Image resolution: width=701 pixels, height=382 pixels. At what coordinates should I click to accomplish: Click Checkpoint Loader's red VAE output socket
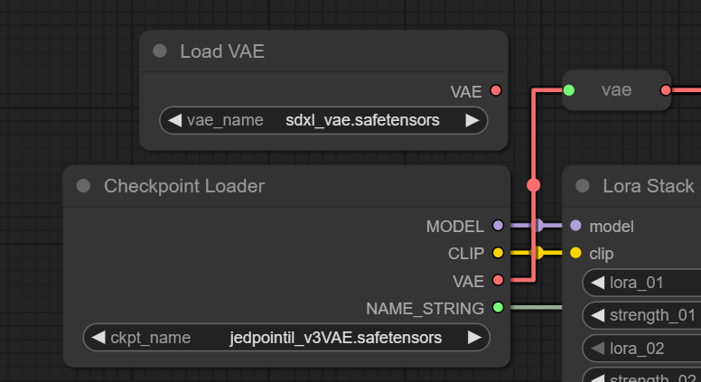[x=497, y=281]
